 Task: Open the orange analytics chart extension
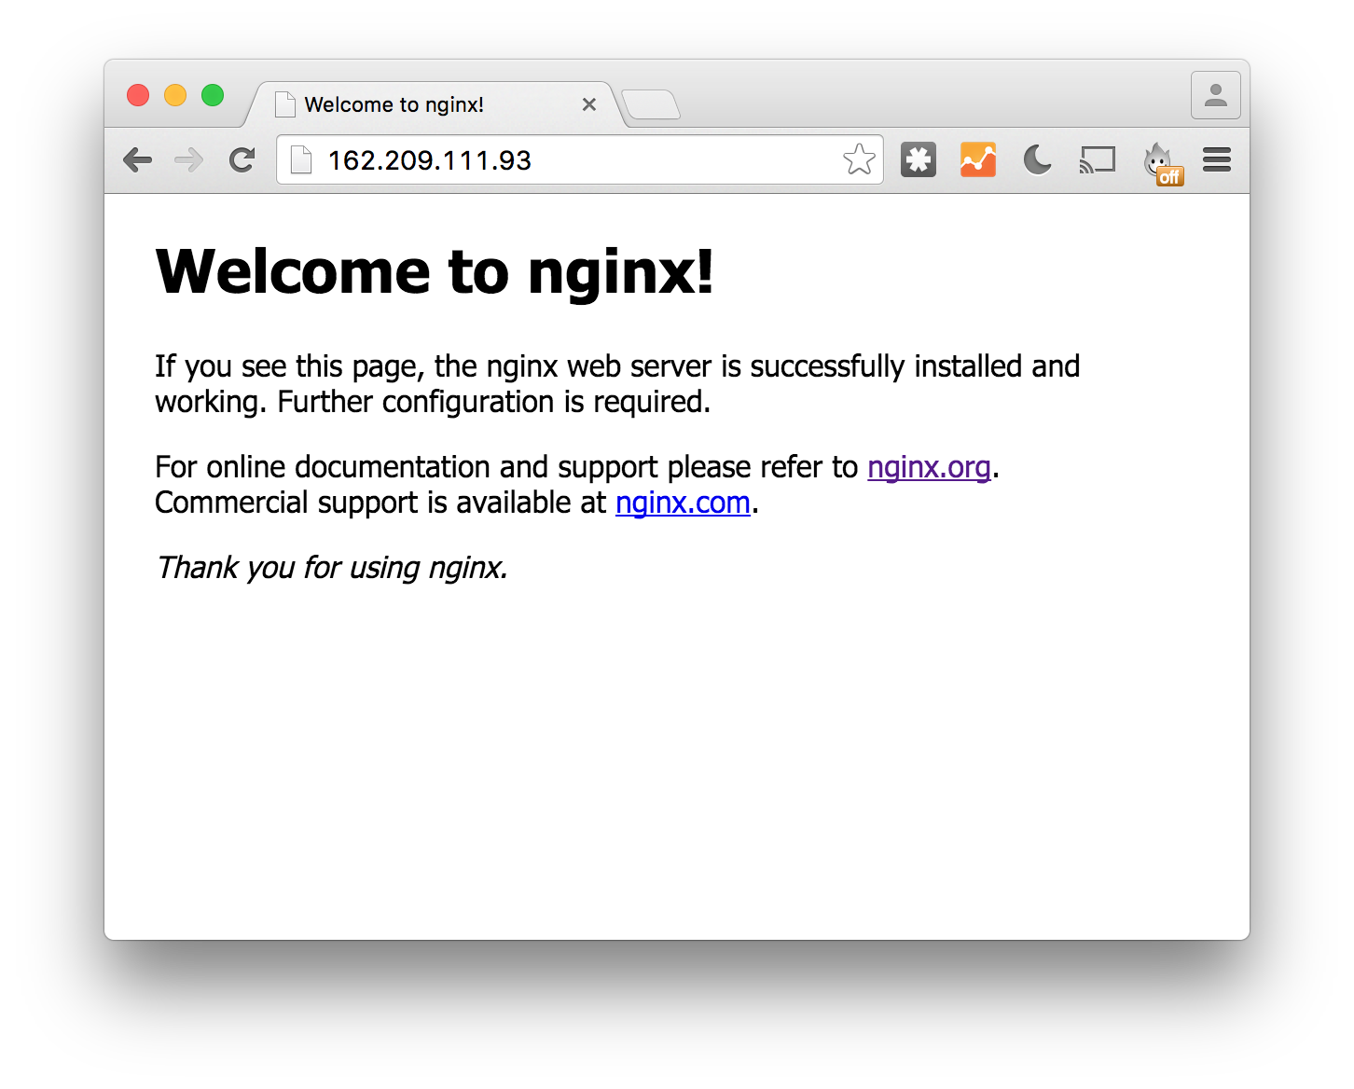(978, 159)
